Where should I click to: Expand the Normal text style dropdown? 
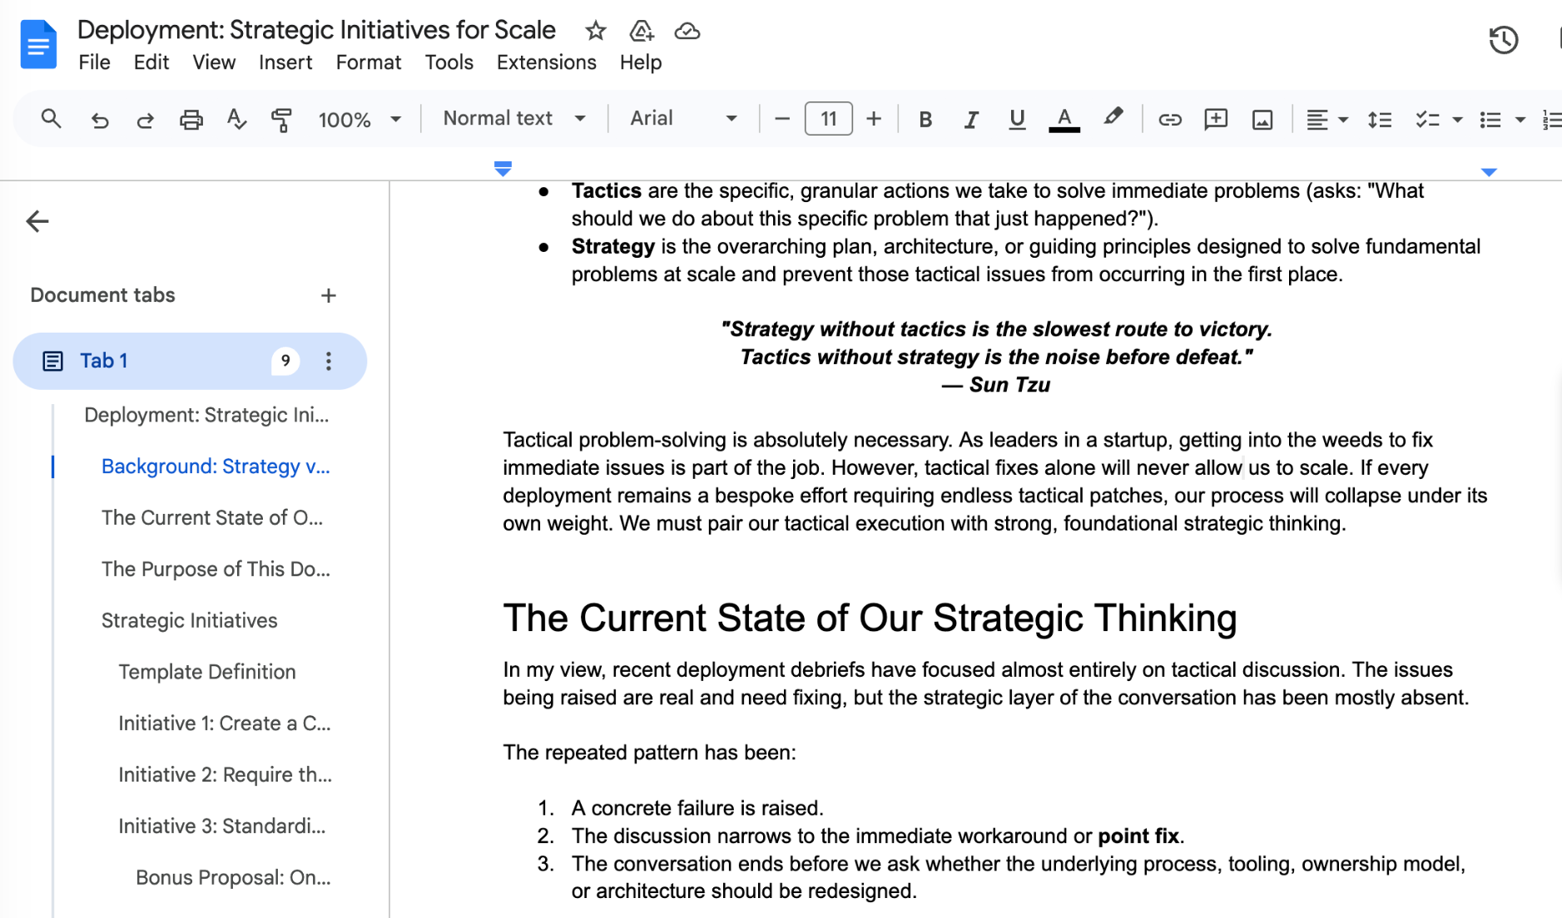pyautogui.click(x=513, y=119)
